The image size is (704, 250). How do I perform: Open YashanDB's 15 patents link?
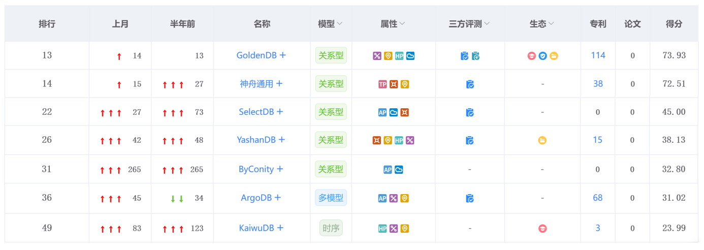[598, 140]
